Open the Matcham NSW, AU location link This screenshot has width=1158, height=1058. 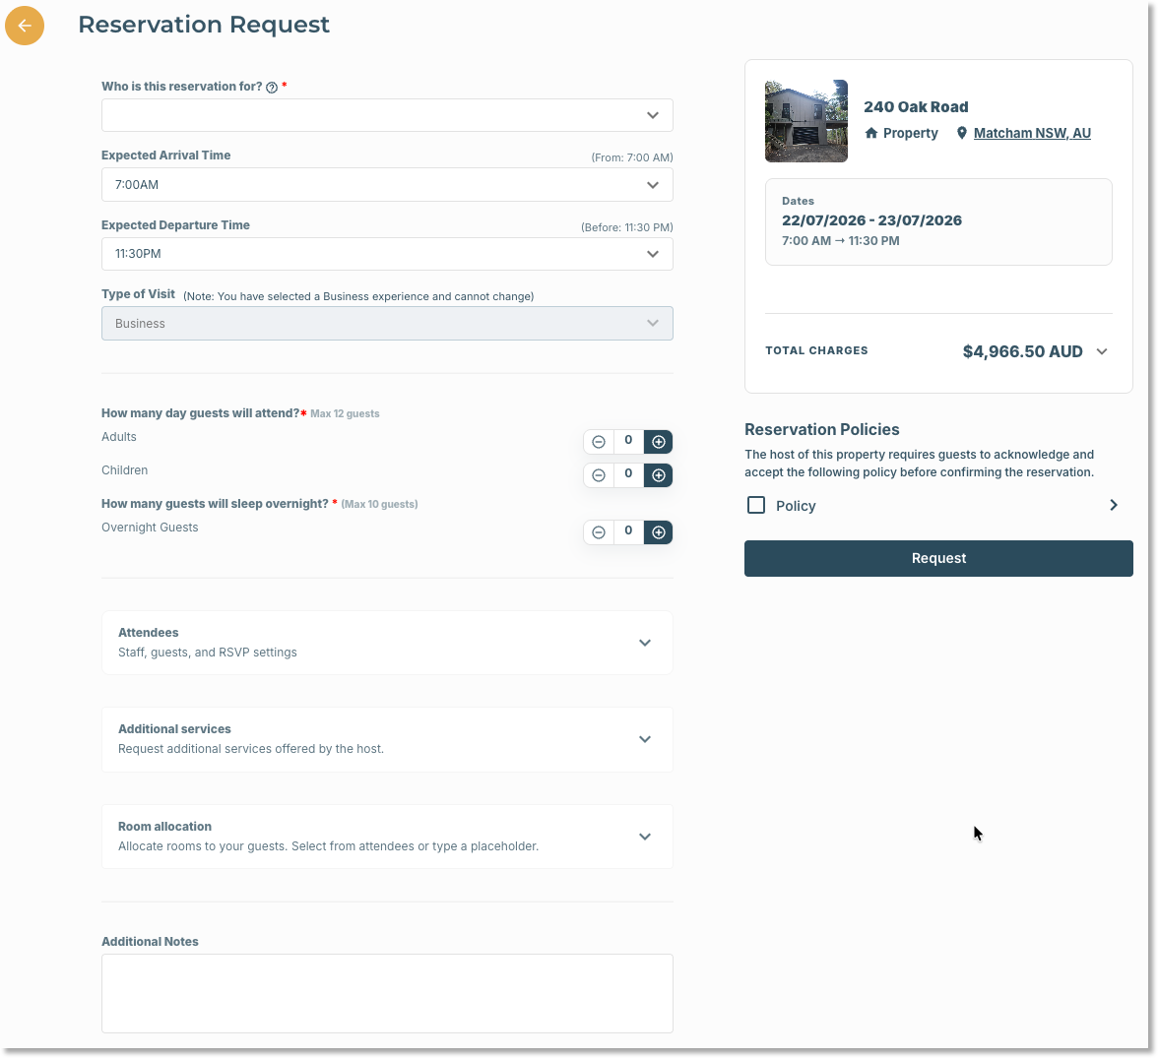tap(1032, 133)
